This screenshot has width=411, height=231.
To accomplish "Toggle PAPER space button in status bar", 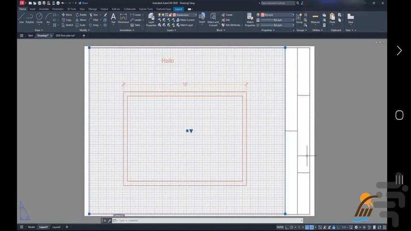I will 280,227.
